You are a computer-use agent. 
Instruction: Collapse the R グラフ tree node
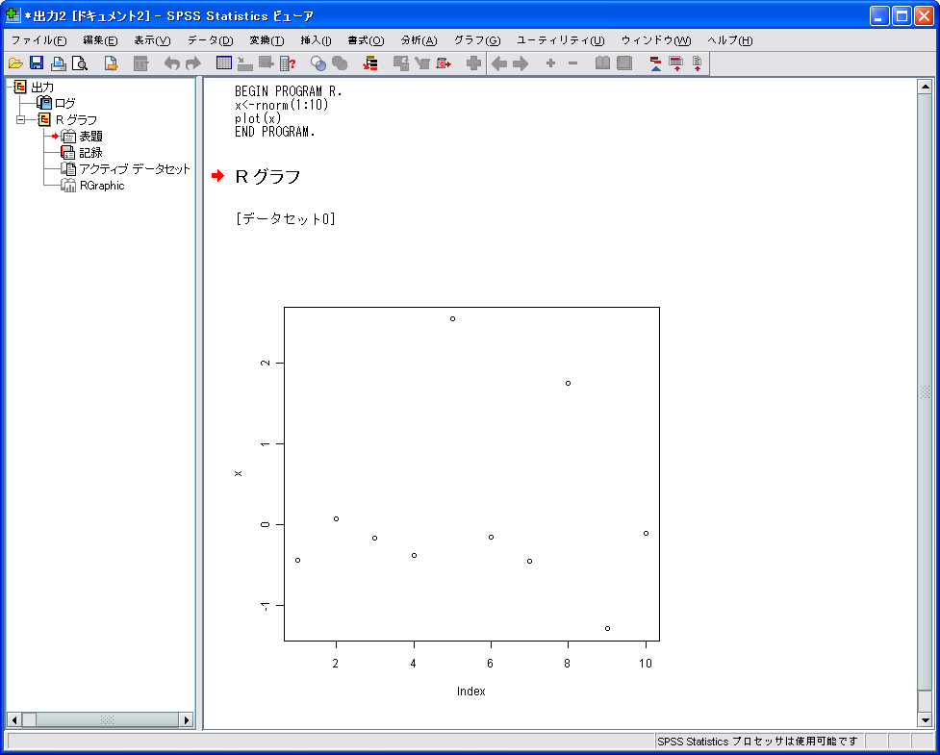pos(21,120)
